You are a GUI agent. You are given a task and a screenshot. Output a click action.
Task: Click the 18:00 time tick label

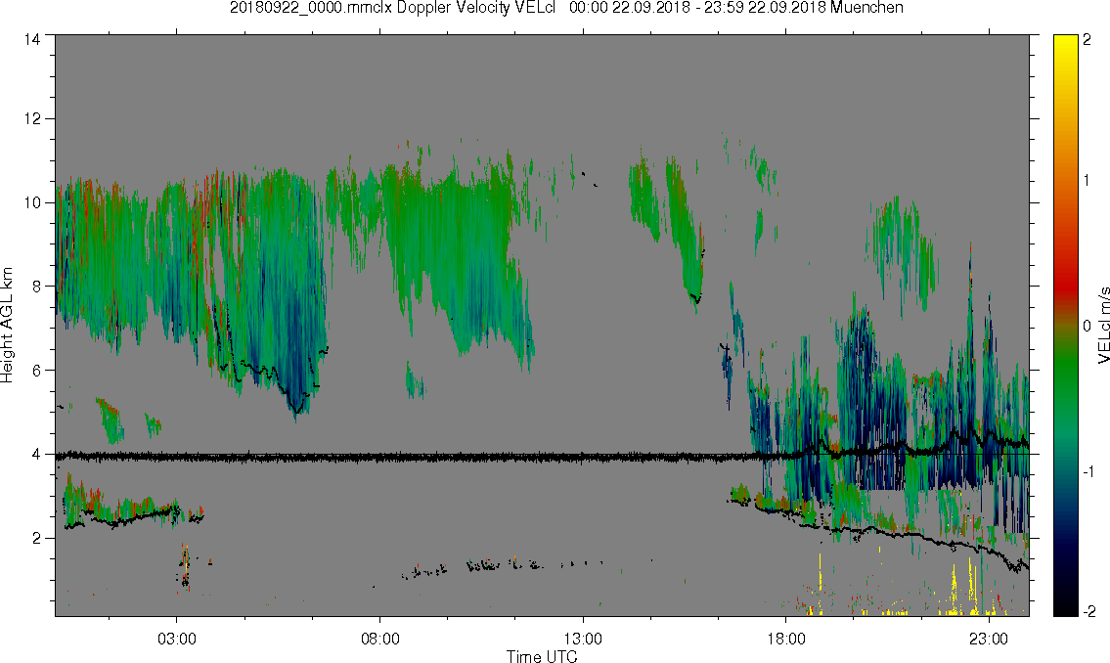point(785,639)
